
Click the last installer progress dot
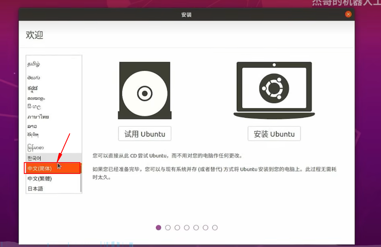[x=215, y=227]
